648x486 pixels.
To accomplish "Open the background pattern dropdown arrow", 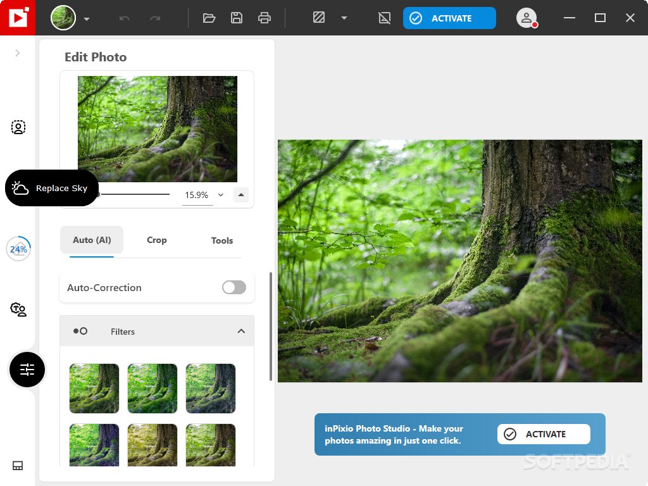I will [344, 18].
